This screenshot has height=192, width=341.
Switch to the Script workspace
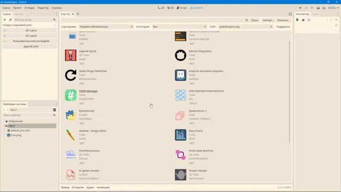pos(182,8)
